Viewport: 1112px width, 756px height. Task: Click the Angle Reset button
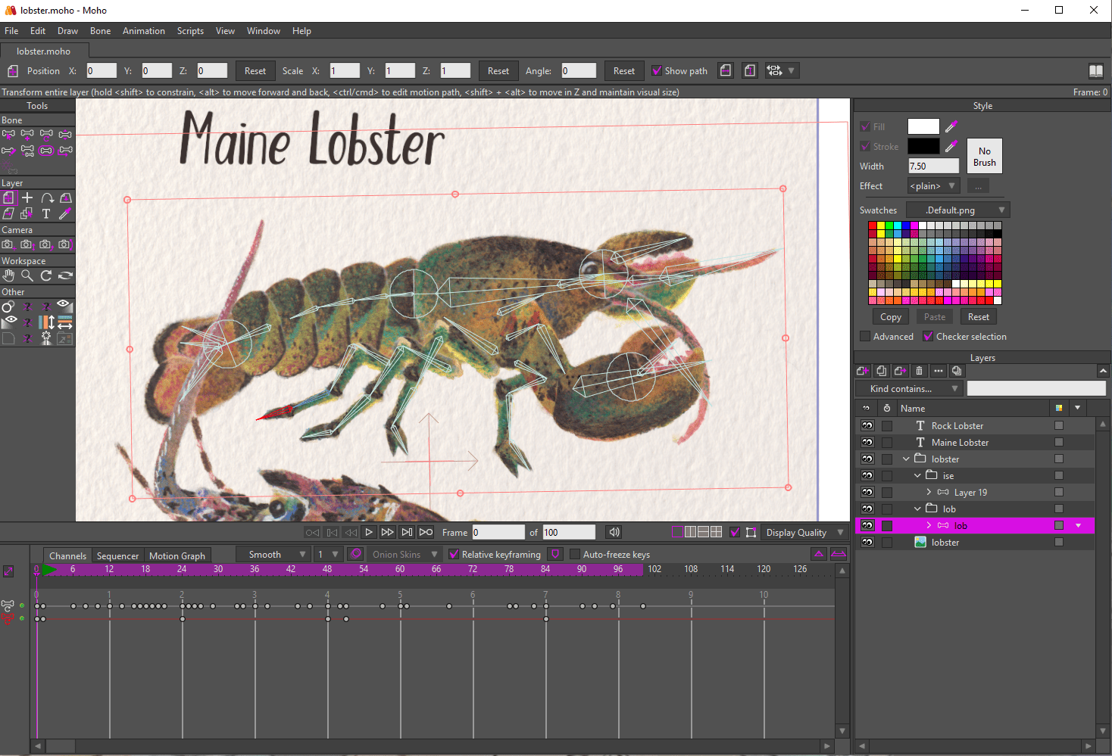pyautogui.click(x=624, y=71)
